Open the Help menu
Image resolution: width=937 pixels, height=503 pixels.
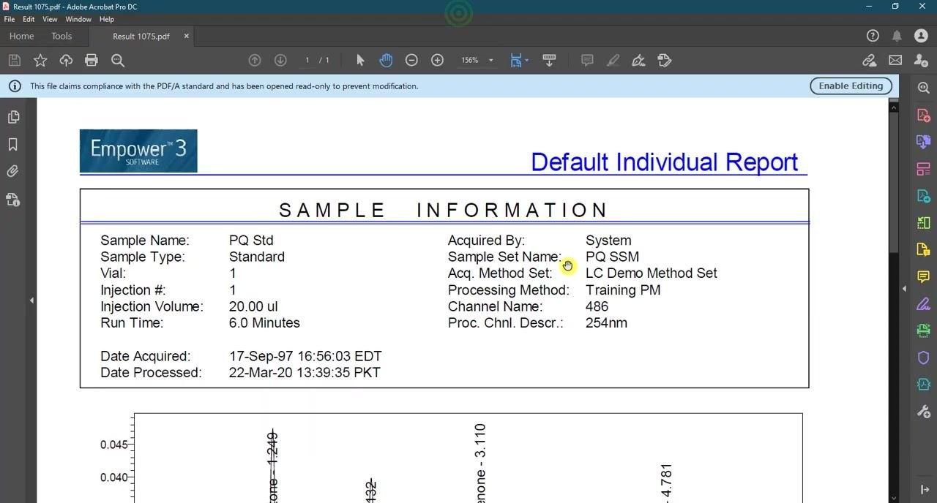107,19
